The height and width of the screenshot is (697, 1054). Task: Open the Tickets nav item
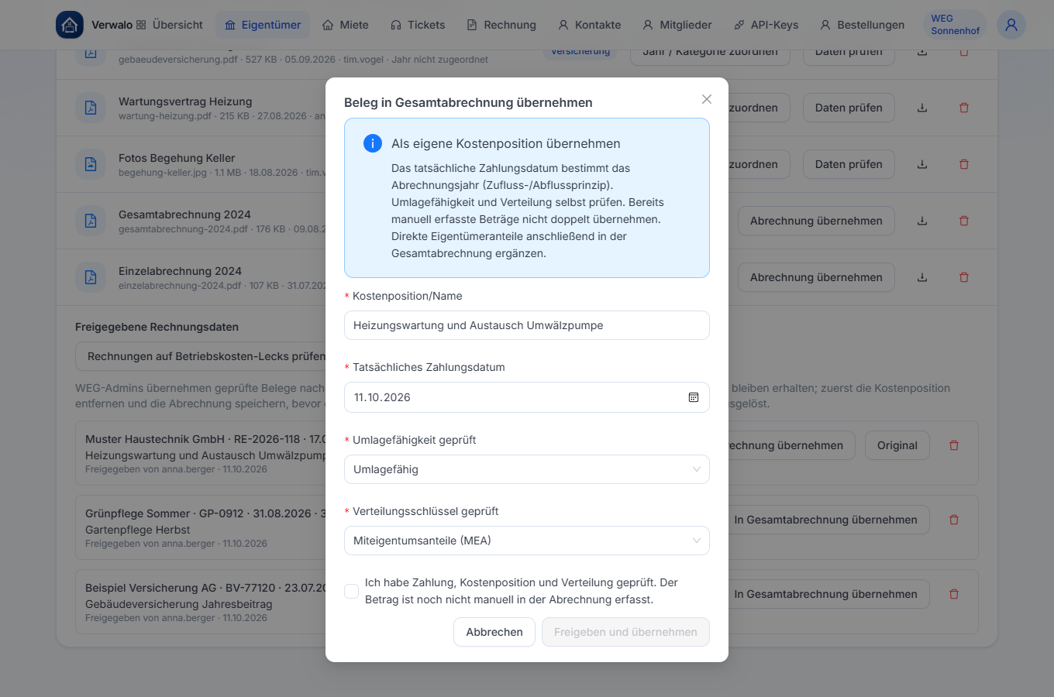pyautogui.click(x=418, y=25)
